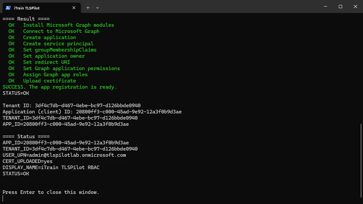This screenshot has height=204, width=363.
Task: Click the OK marker beside 'Upload certificate'
Action: pyautogui.click(x=11, y=81)
